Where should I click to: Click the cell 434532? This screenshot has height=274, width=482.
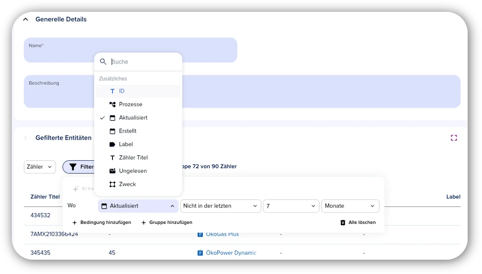pyautogui.click(x=40, y=215)
